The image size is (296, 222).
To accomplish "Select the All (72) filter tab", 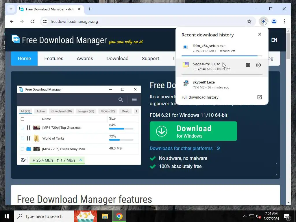I will tap(25, 111).
